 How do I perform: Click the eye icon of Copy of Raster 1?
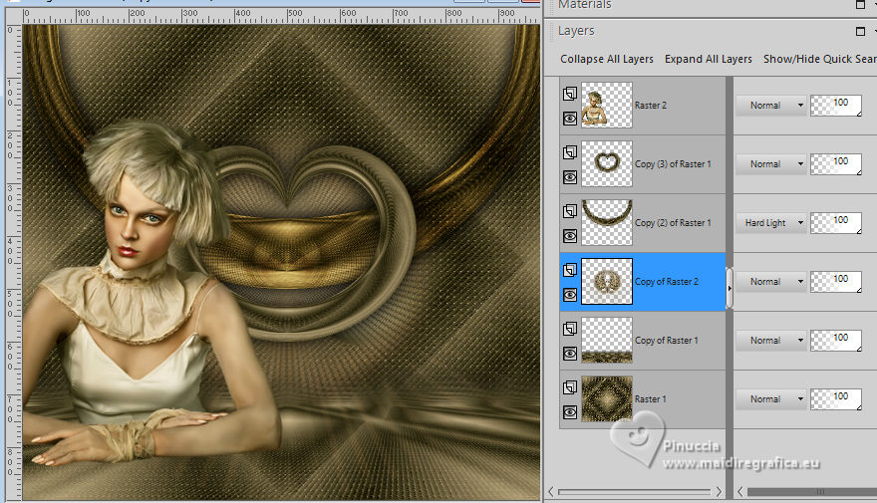(570, 354)
